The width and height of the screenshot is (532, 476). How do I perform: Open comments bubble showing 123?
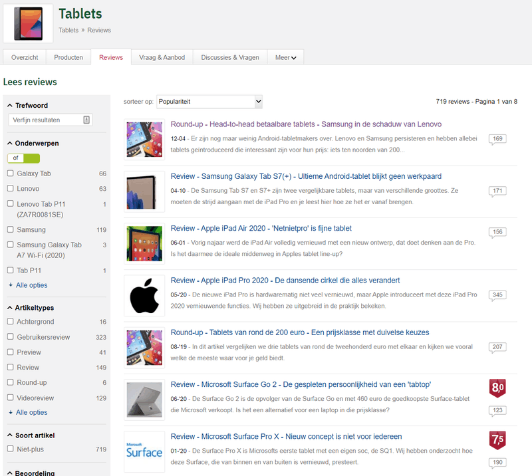pos(497,411)
